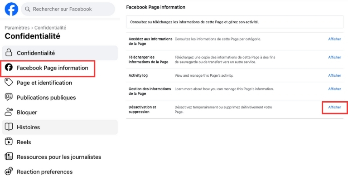348x196 pixels.
Task: Click 'Consultez les informations de cette Page par catégorie'
Action: point(217,39)
